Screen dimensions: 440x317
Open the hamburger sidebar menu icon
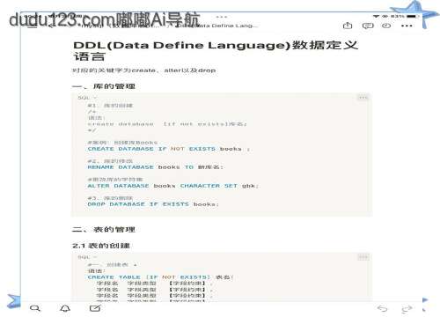point(33,26)
